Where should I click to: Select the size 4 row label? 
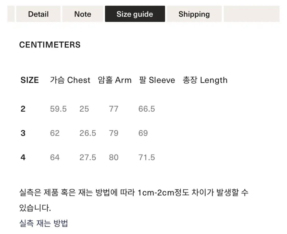tap(23, 158)
